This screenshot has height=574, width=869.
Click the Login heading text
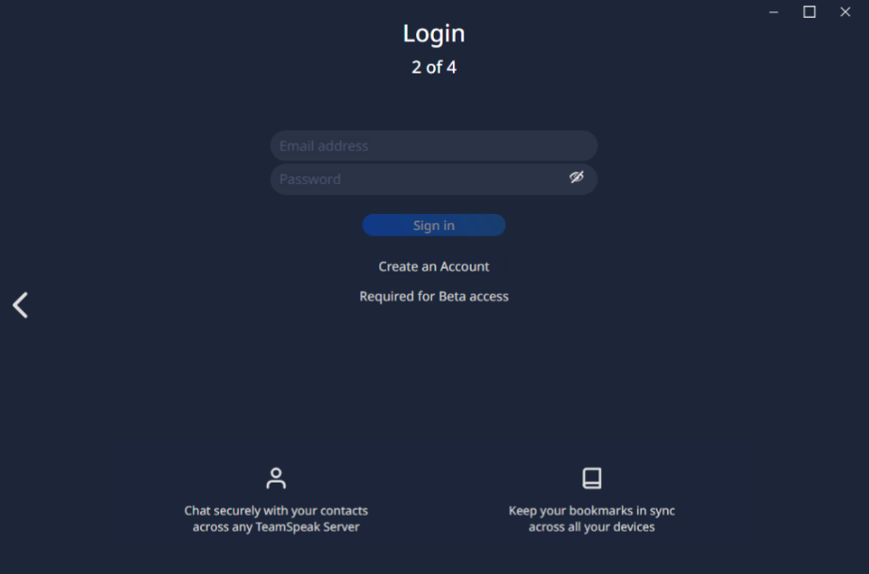tap(434, 34)
